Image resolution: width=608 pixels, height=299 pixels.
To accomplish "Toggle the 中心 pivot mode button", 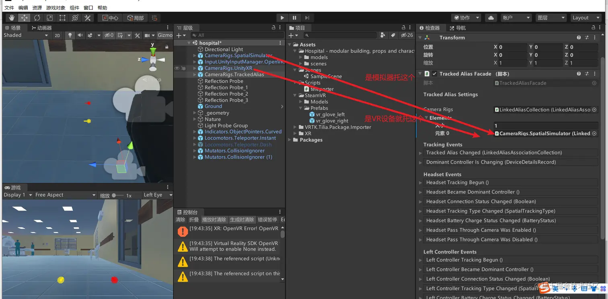I will pos(110,18).
